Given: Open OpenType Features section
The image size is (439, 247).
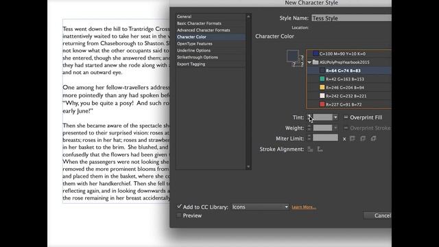Looking at the screenshot, I should click(211, 44).
